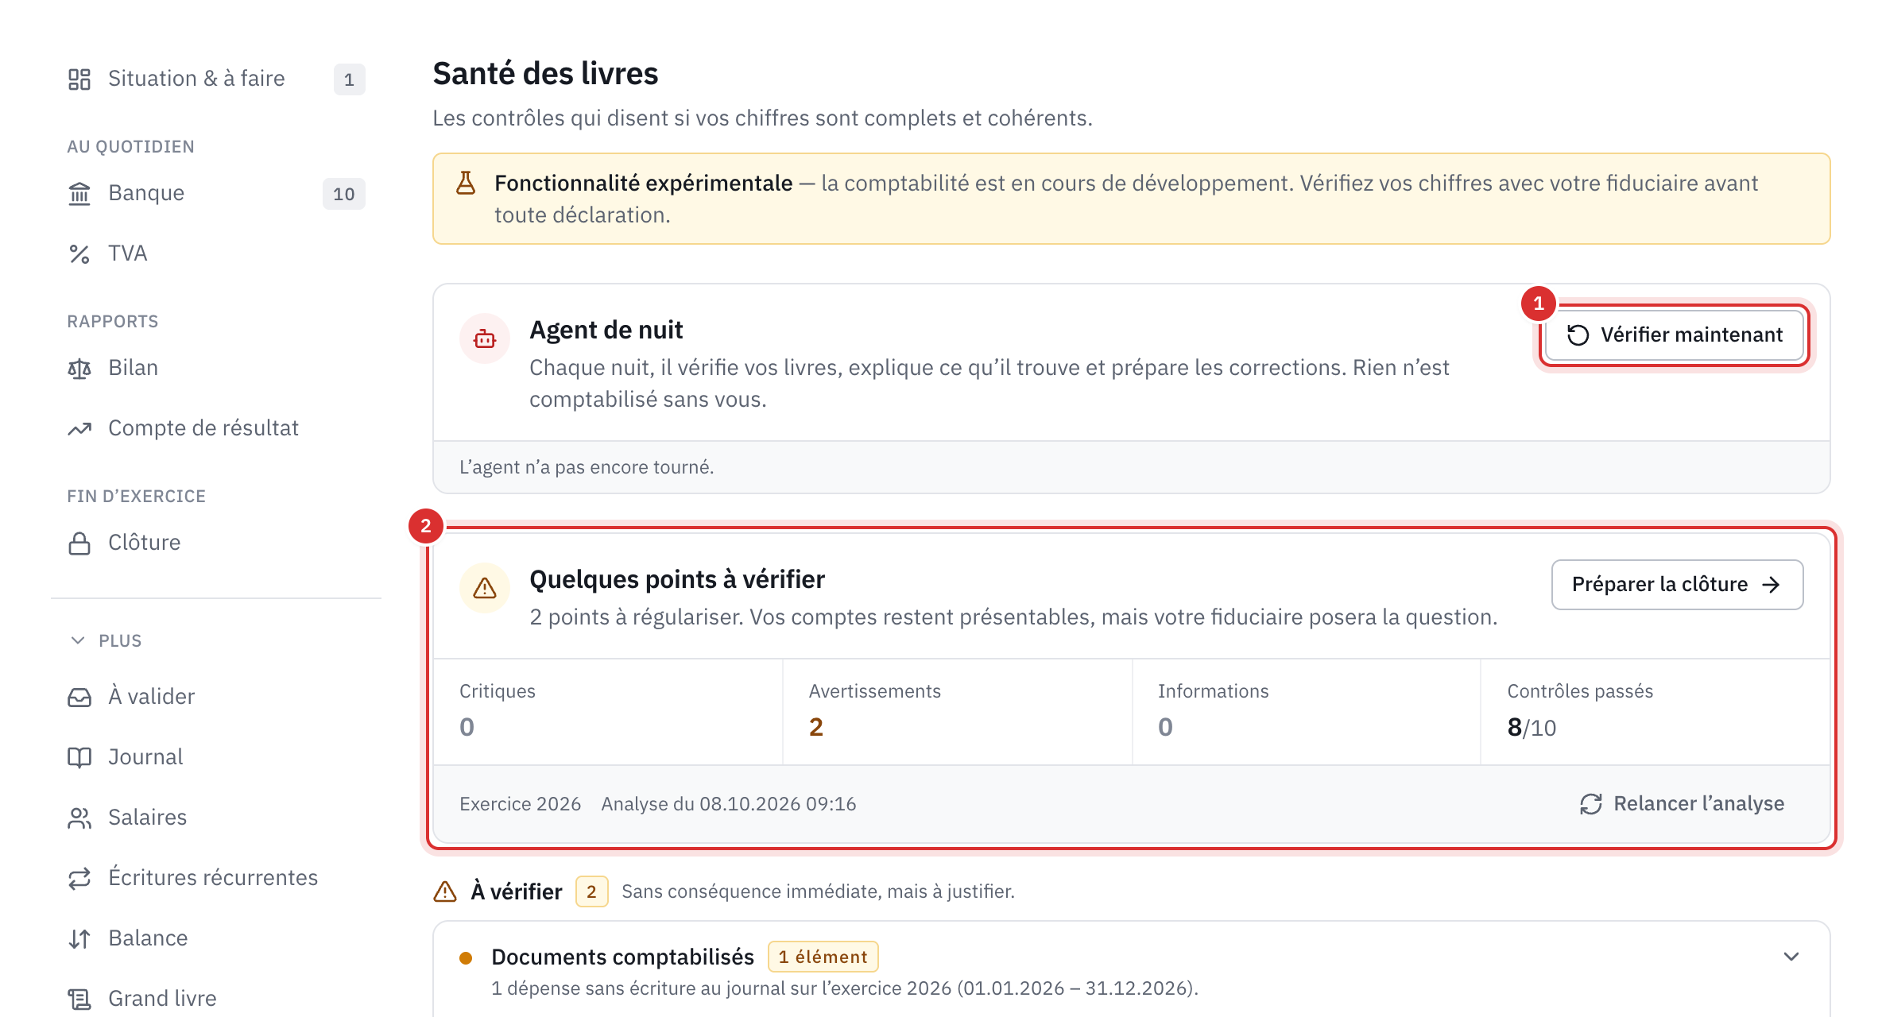1882x1017 pixels.
Task: Open the Clôture sidebar link
Action: [x=216, y=543]
